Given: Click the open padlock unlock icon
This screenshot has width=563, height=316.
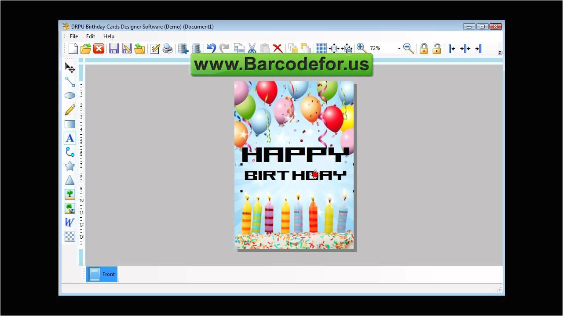Looking at the screenshot, I should click(436, 49).
